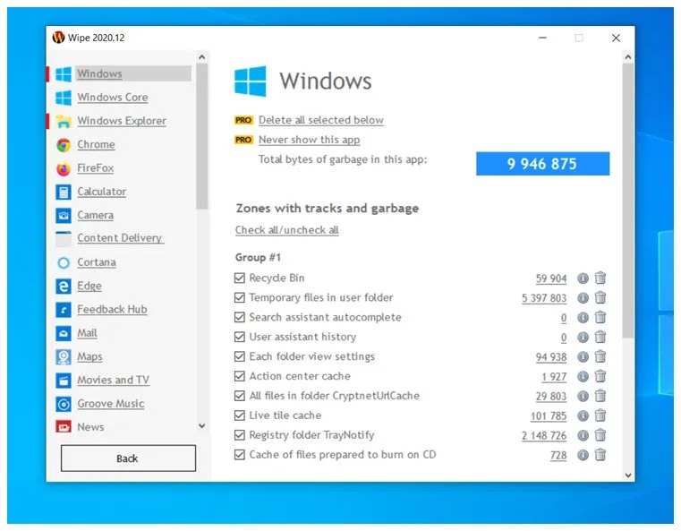Uncheck Registry folder TrayNotify
Viewport: 681px width, 531px height.
click(x=239, y=435)
